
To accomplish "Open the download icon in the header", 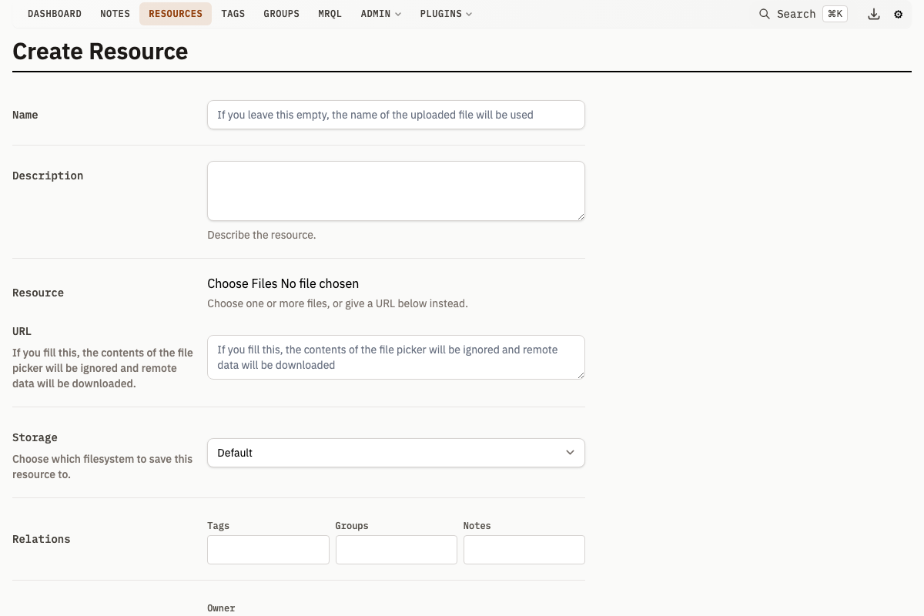I will point(874,14).
